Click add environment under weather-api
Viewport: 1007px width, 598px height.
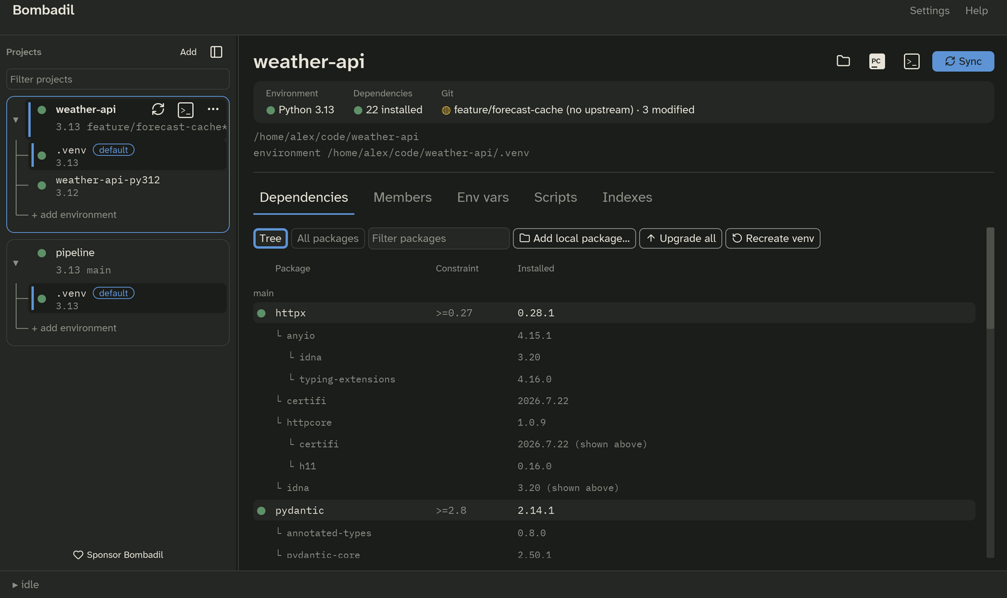[x=74, y=215]
